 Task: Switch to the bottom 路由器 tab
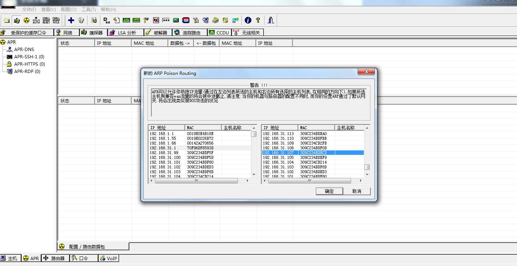(x=55, y=258)
